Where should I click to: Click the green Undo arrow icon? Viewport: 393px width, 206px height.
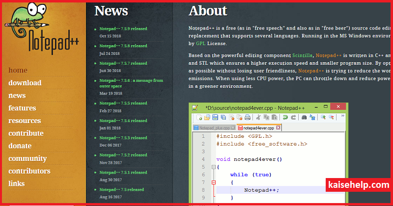285,117
